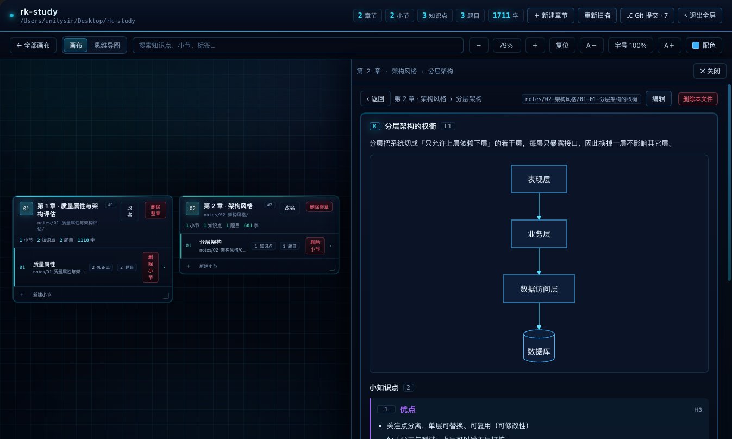Image resolution: width=732 pixels, height=439 pixels.
Task: Click the 字号 100% indicator
Action: pyautogui.click(x=630, y=46)
